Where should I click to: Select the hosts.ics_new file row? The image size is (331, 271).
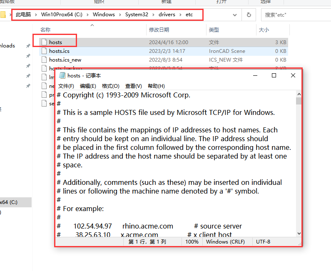(x=164, y=60)
